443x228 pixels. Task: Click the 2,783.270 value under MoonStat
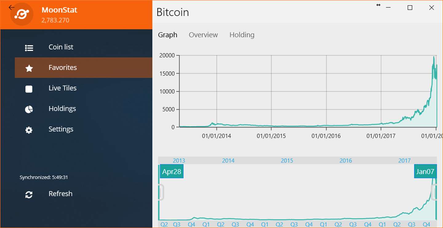55,20
